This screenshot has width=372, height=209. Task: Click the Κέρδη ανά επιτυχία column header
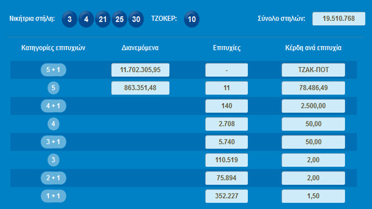coord(313,48)
